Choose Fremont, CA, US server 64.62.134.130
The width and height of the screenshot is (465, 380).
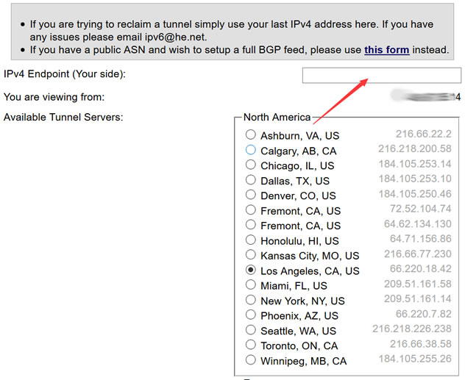251,224
